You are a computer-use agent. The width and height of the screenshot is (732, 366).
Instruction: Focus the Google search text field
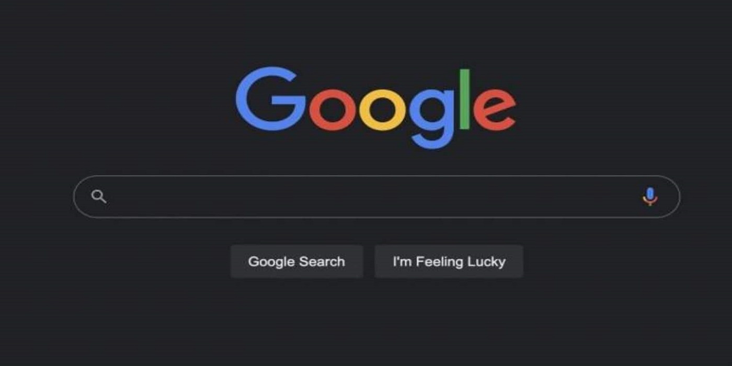(x=376, y=197)
